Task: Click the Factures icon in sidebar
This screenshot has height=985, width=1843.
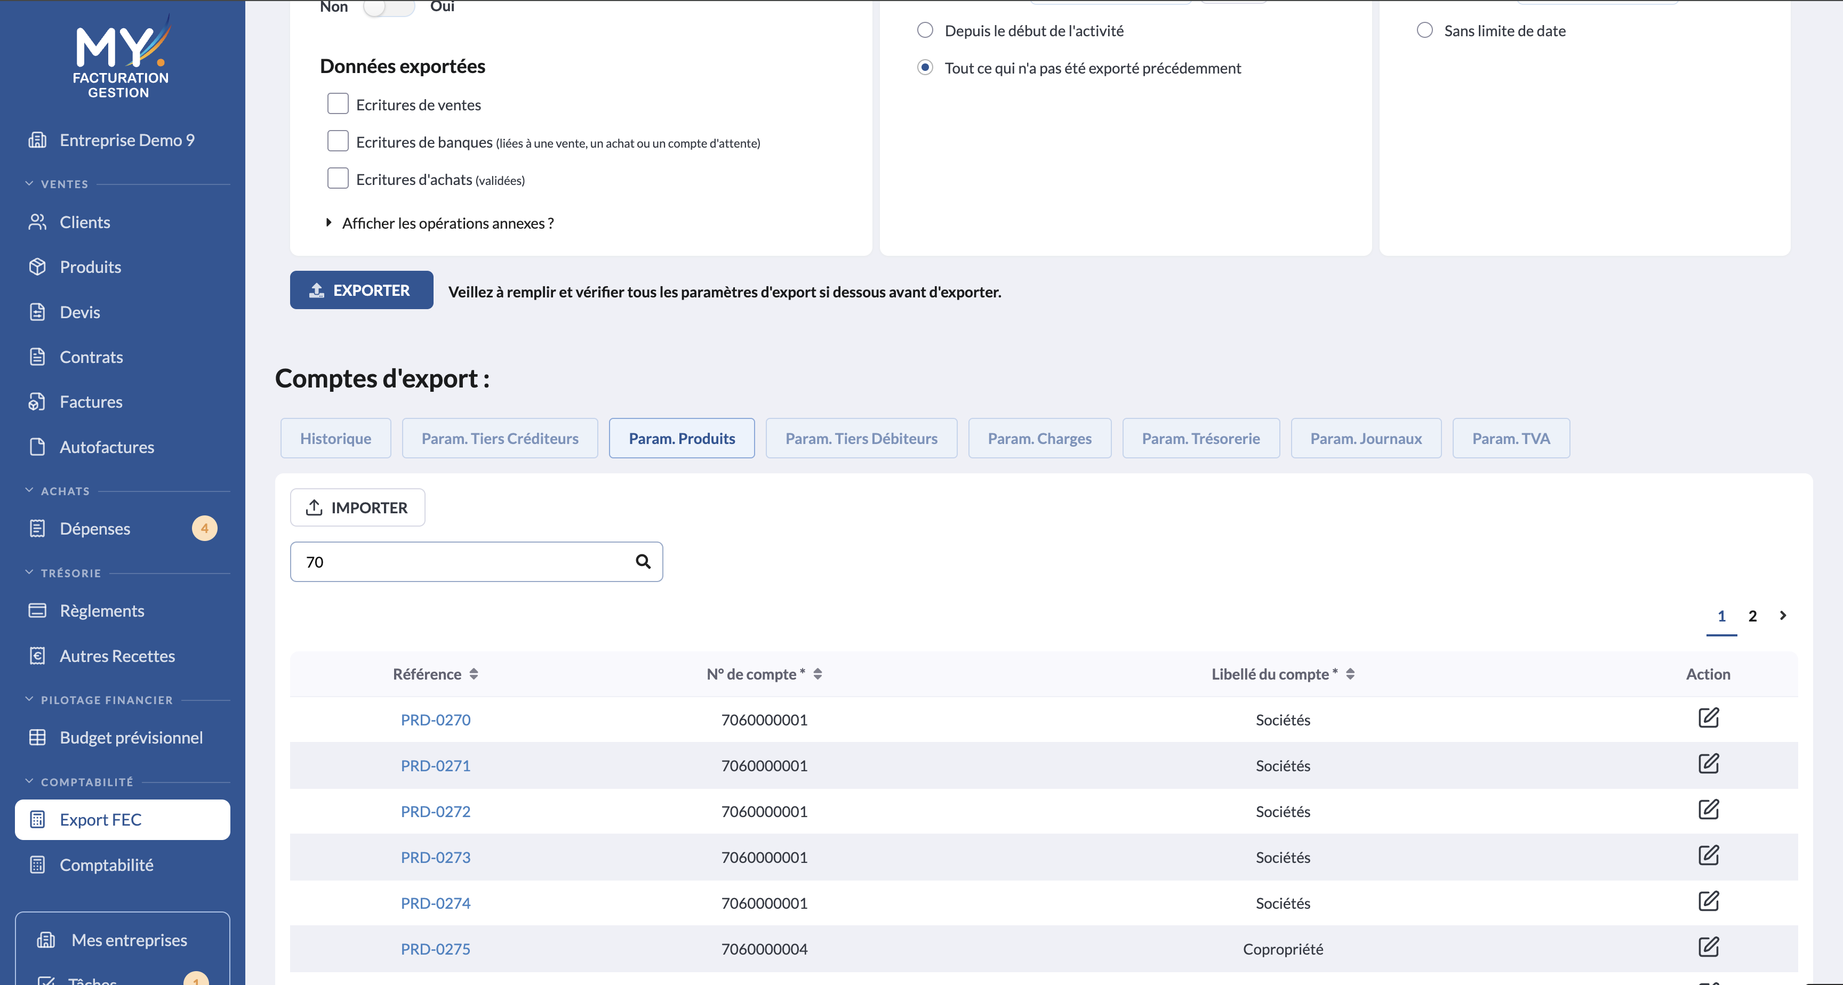Action: [37, 402]
